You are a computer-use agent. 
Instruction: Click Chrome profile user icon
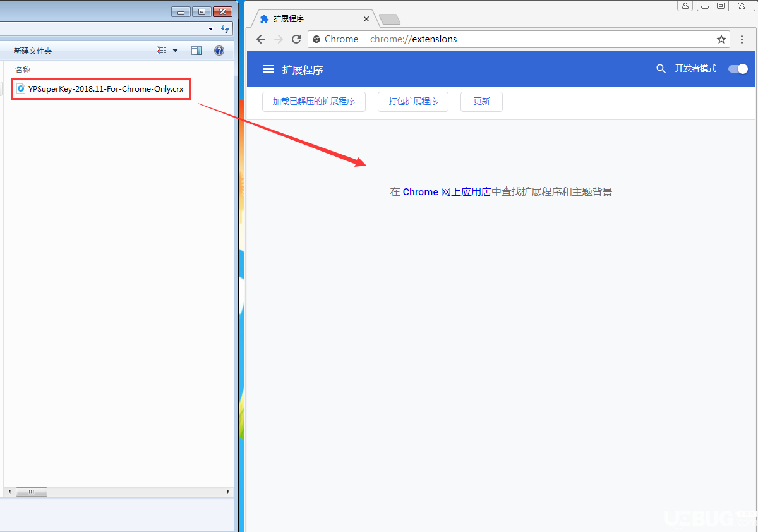(x=685, y=6)
